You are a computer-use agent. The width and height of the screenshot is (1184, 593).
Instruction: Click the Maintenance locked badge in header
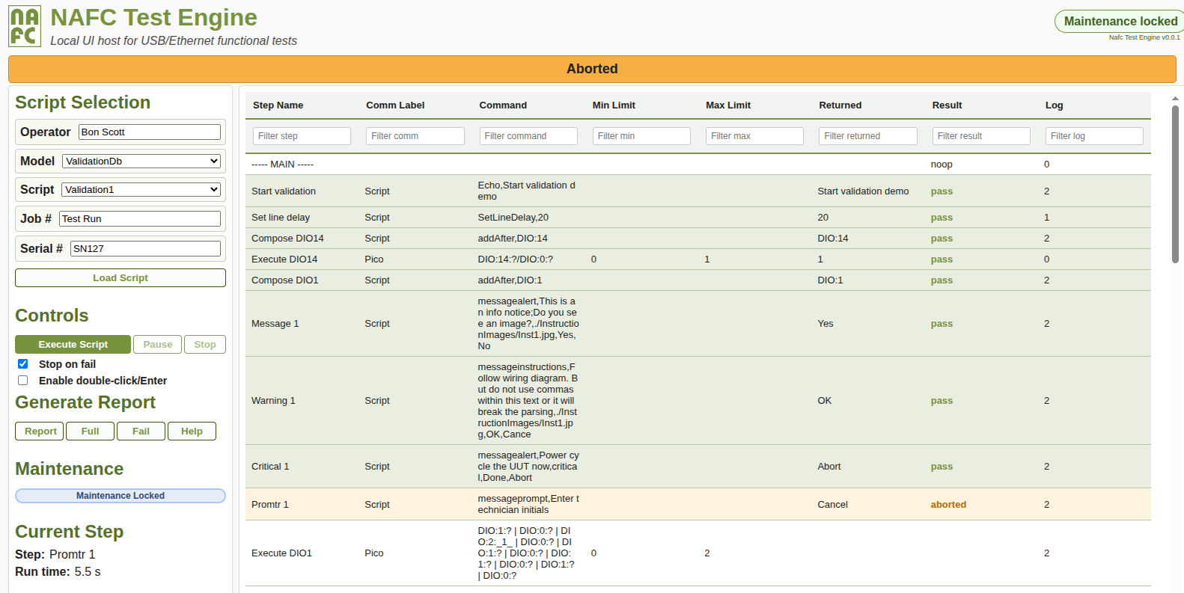tap(1120, 22)
